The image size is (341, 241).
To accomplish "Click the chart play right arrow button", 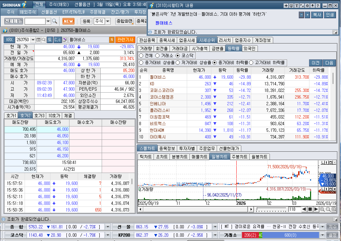I will coord(316,209).
